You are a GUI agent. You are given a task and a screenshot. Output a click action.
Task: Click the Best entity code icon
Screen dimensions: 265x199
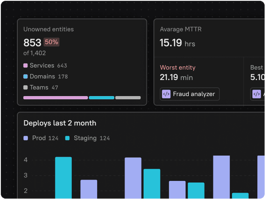coord(257,94)
